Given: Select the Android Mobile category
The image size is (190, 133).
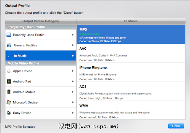Looking at the screenshot, I should 41,92.
